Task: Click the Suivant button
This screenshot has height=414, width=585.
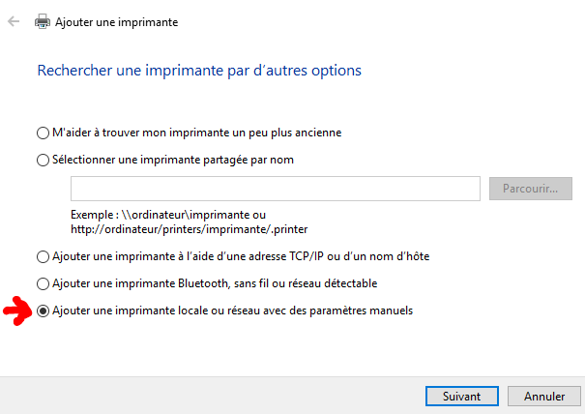Action: pos(460,396)
